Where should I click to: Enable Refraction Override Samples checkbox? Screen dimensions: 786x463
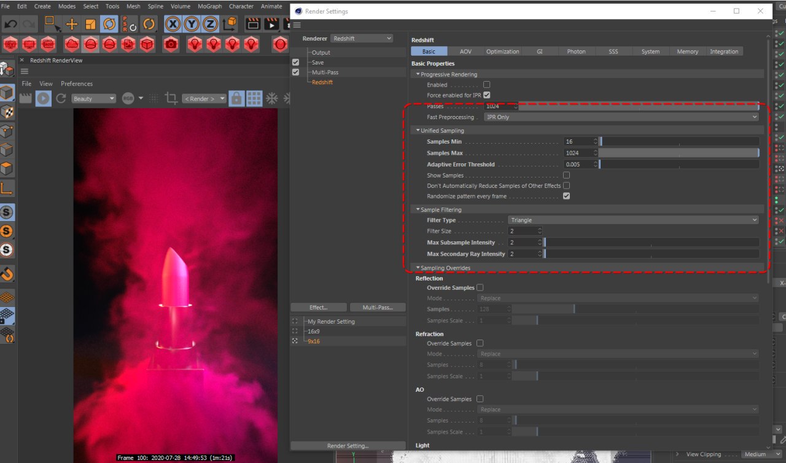pyautogui.click(x=480, y=343)
